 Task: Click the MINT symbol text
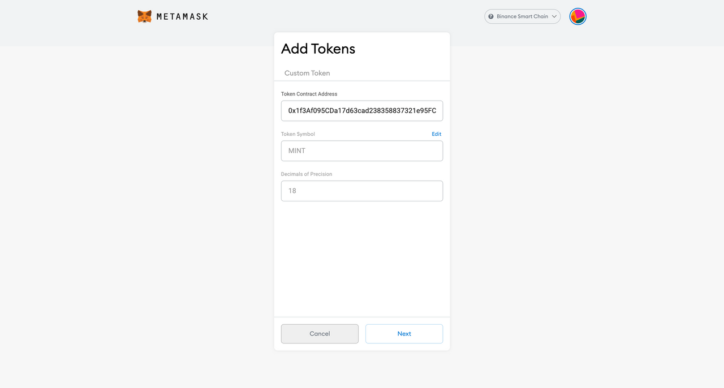point(297,151)
